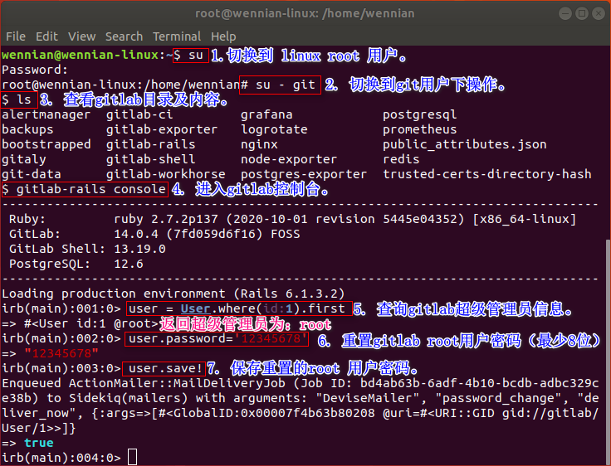Click the 'gitlab-rails' directory entry in listing
This screenshot has height=466, width=611.
[x=150, y=145]
